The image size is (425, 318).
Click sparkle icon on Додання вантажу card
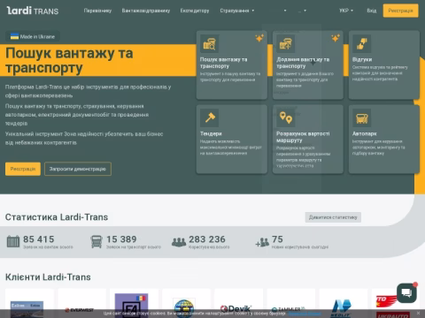pos(336,38)
